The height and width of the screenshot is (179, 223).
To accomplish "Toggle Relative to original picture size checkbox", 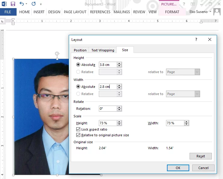I will tap(78, 135).
